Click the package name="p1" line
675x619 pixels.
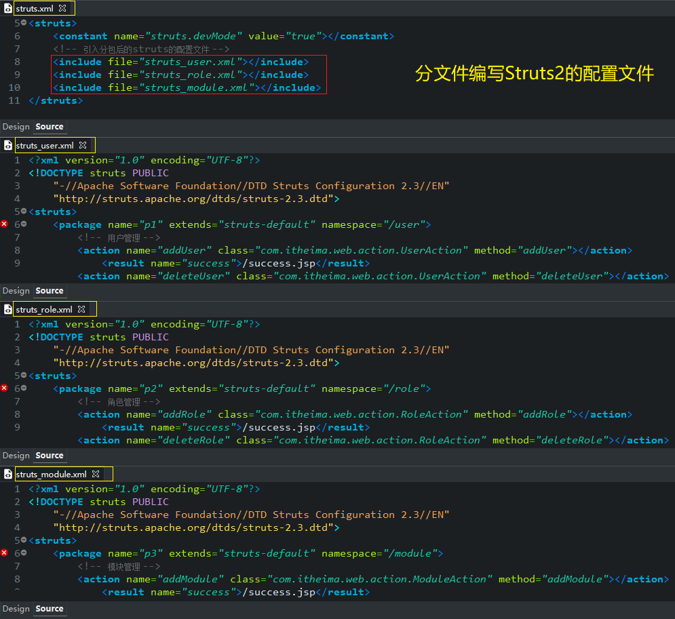[242, 224]
